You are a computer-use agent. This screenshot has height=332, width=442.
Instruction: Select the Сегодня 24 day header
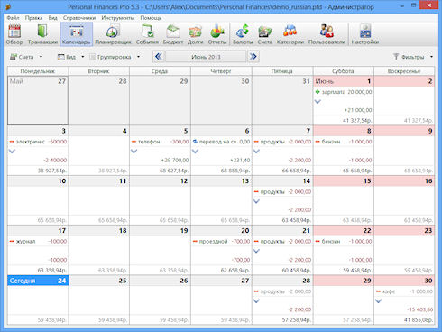tap(38, 281)
